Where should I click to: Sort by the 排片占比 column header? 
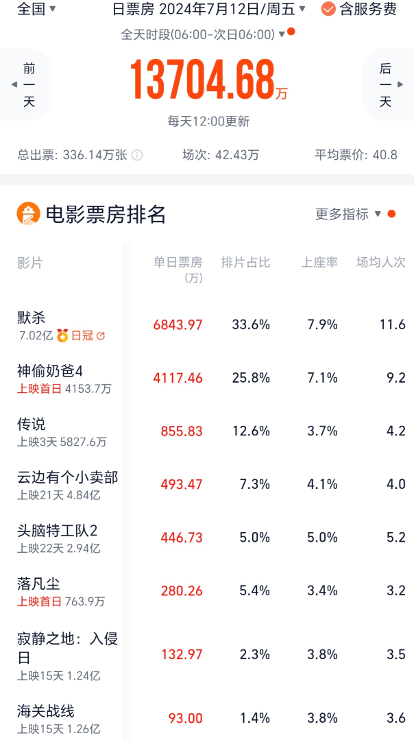[x=245, y=263]
